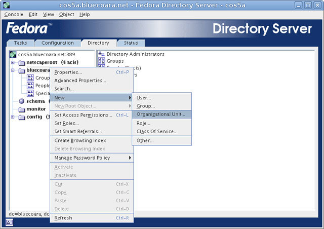Viewport: 324px width, 229px height.
Task: Choose Role... in New submenu
Action: [x=162, y=123]
